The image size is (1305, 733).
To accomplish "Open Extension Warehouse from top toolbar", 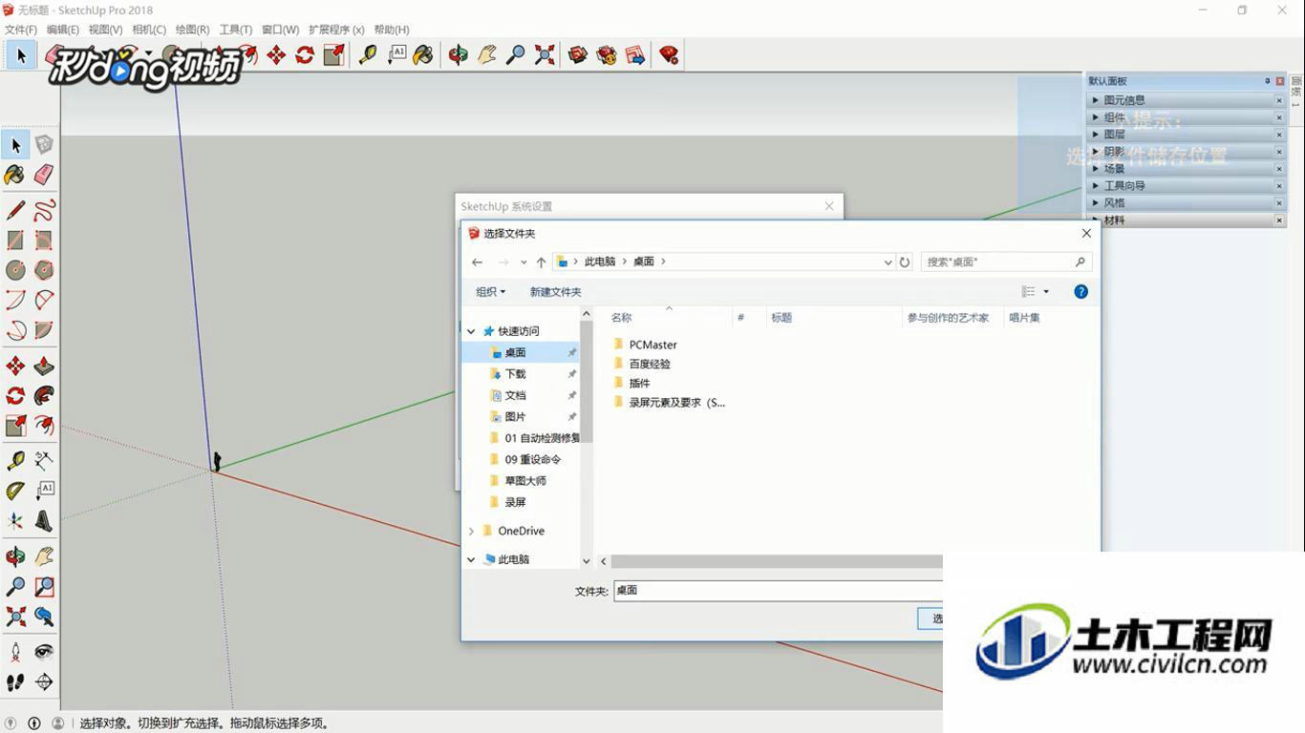I will pos(607,55).
